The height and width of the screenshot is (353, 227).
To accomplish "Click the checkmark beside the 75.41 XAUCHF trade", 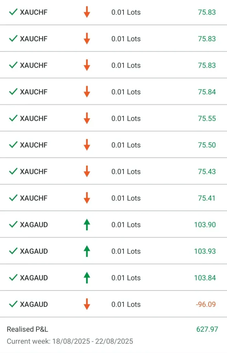I will click(13, 198).
